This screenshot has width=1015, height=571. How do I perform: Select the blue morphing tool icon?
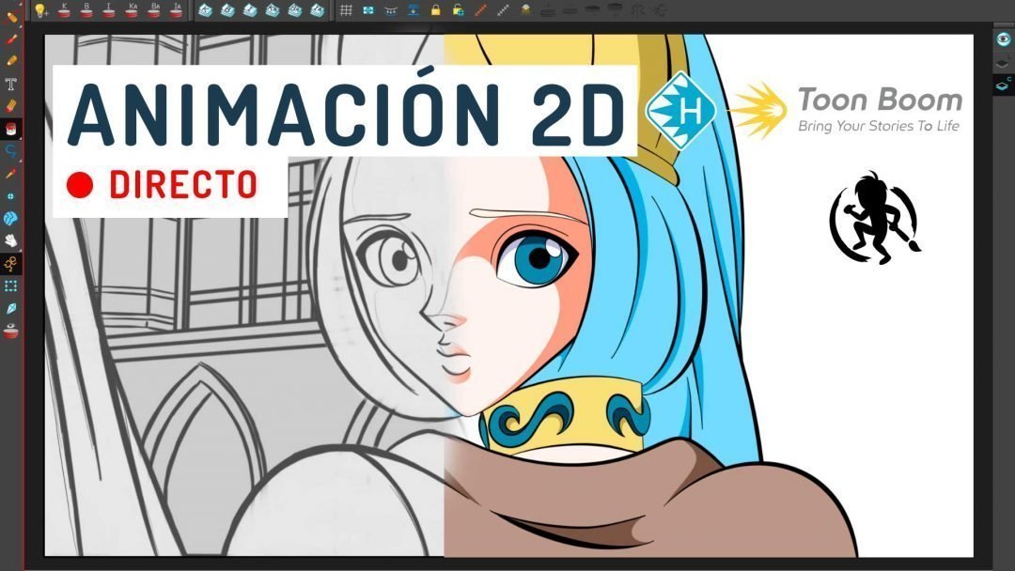coord(11,218)
